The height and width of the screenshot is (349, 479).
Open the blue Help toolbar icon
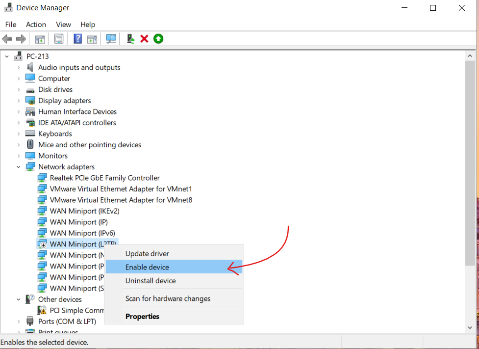[77, 39]
